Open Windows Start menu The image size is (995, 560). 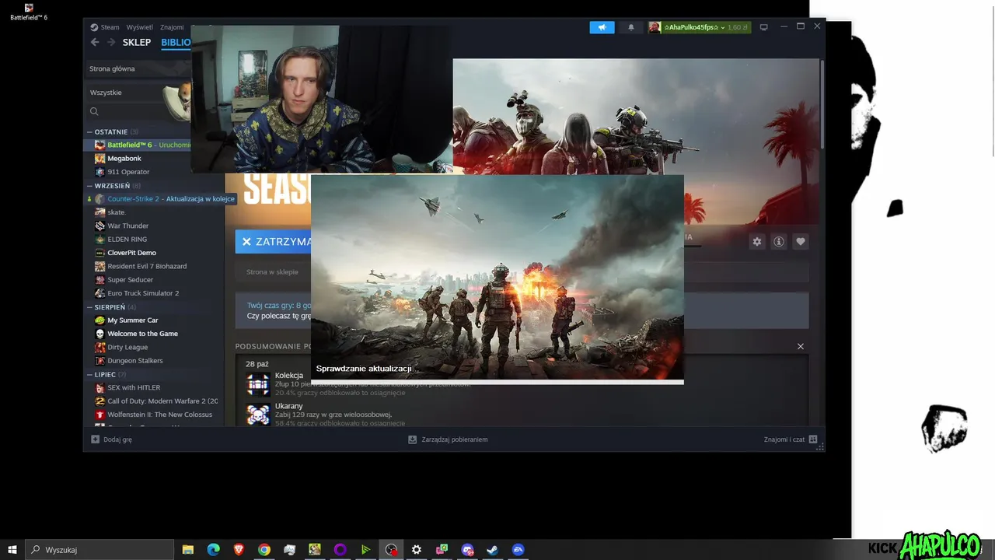click(x=12, y=550)
